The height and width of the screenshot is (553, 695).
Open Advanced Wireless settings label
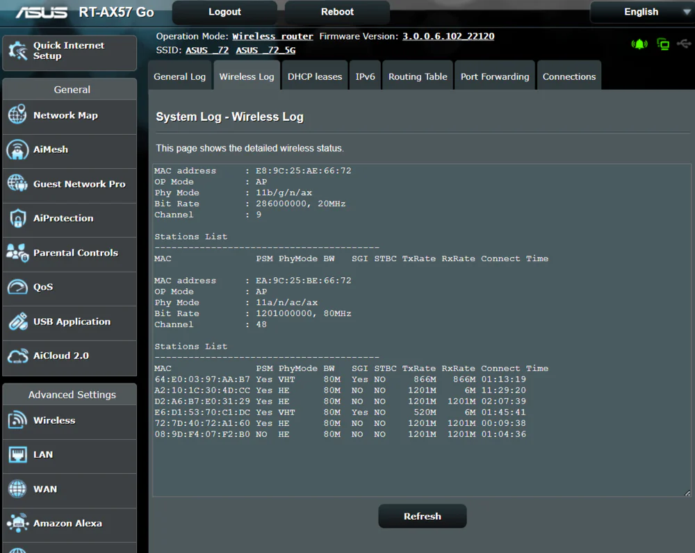[54, 420]
